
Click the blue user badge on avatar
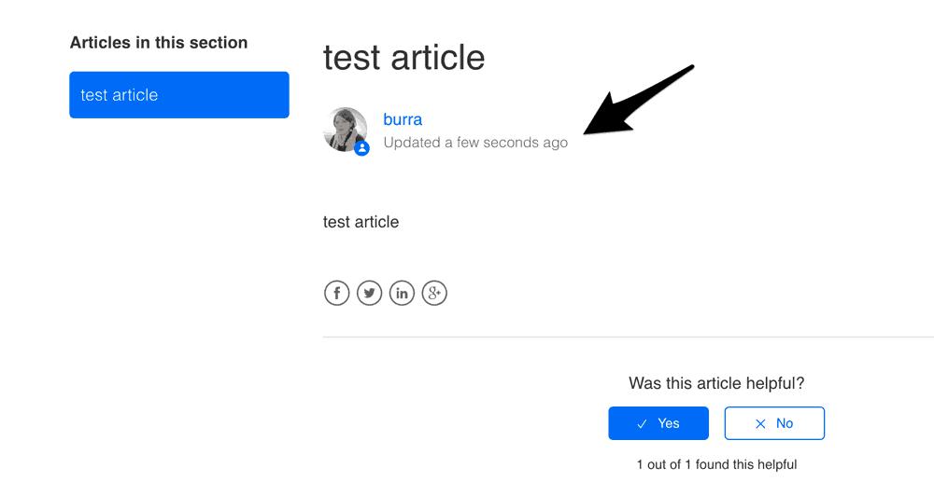point(361,148)
